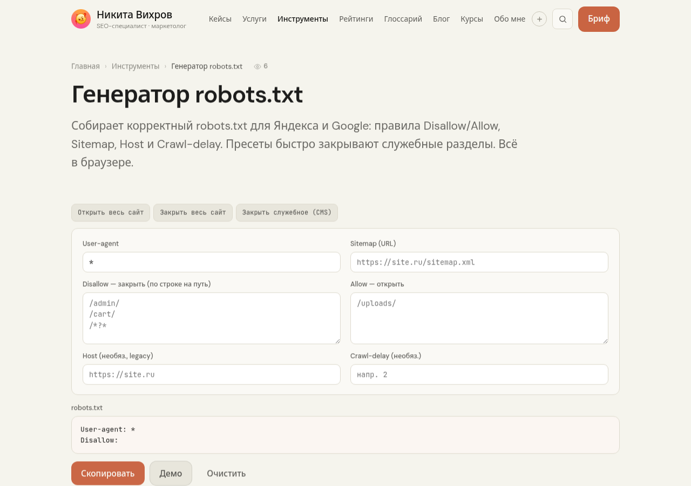Click the Демо button
The image size is (691, 486).
[x=171, y=473]
